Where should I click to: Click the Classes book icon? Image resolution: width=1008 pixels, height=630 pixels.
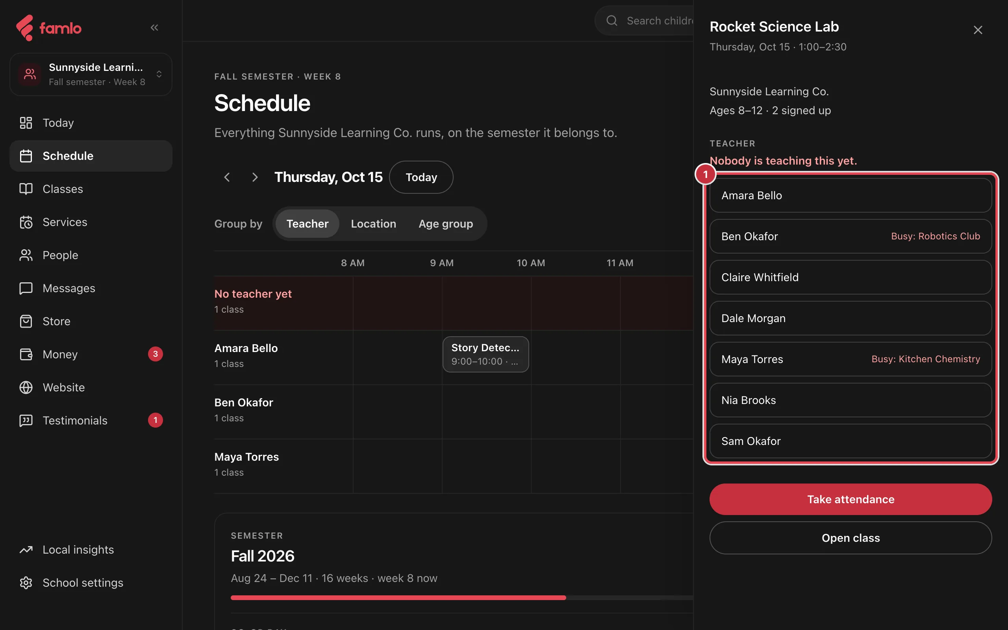click(x=26, y=189)
